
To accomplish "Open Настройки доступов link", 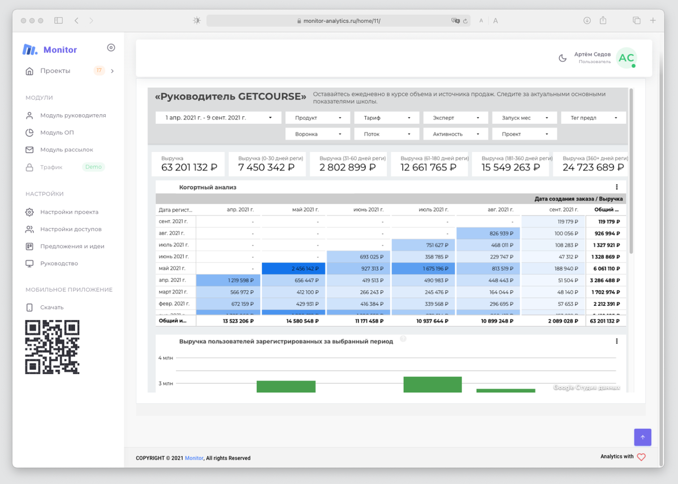I will click(x=71, y=229).
